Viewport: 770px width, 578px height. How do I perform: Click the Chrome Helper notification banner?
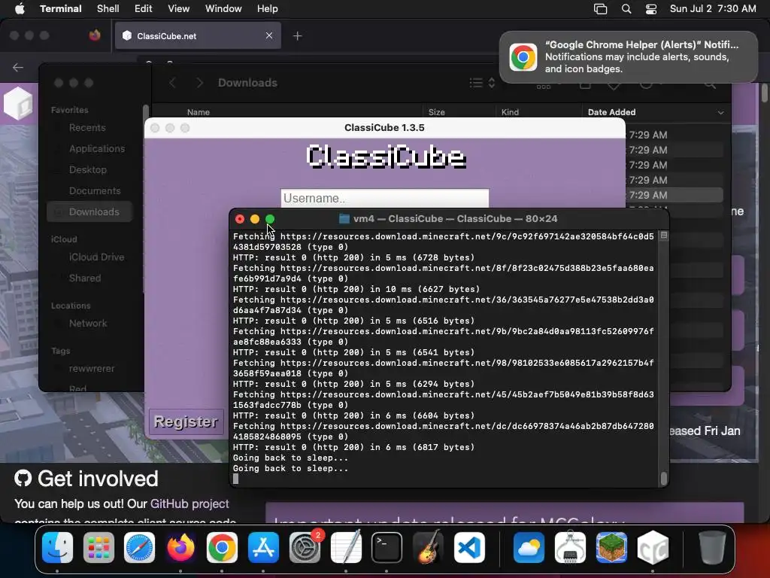pyautogui.click(x=629, y=57)
